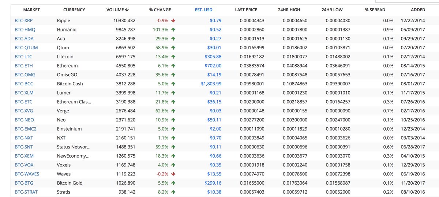Open the BTC-NXT market link
This screenshot has height=197, width=439.
click(24, 138)
